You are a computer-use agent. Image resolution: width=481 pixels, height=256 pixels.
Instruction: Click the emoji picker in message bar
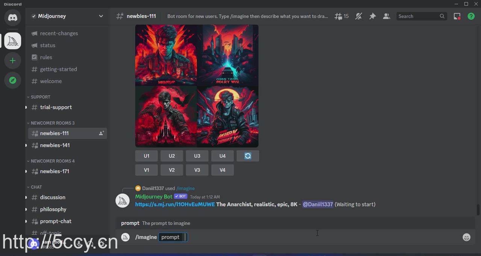tap(466, 237)
